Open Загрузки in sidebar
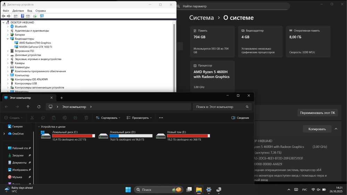The width and height of the screenshot is (347, 195). click(x=18, y=155)
